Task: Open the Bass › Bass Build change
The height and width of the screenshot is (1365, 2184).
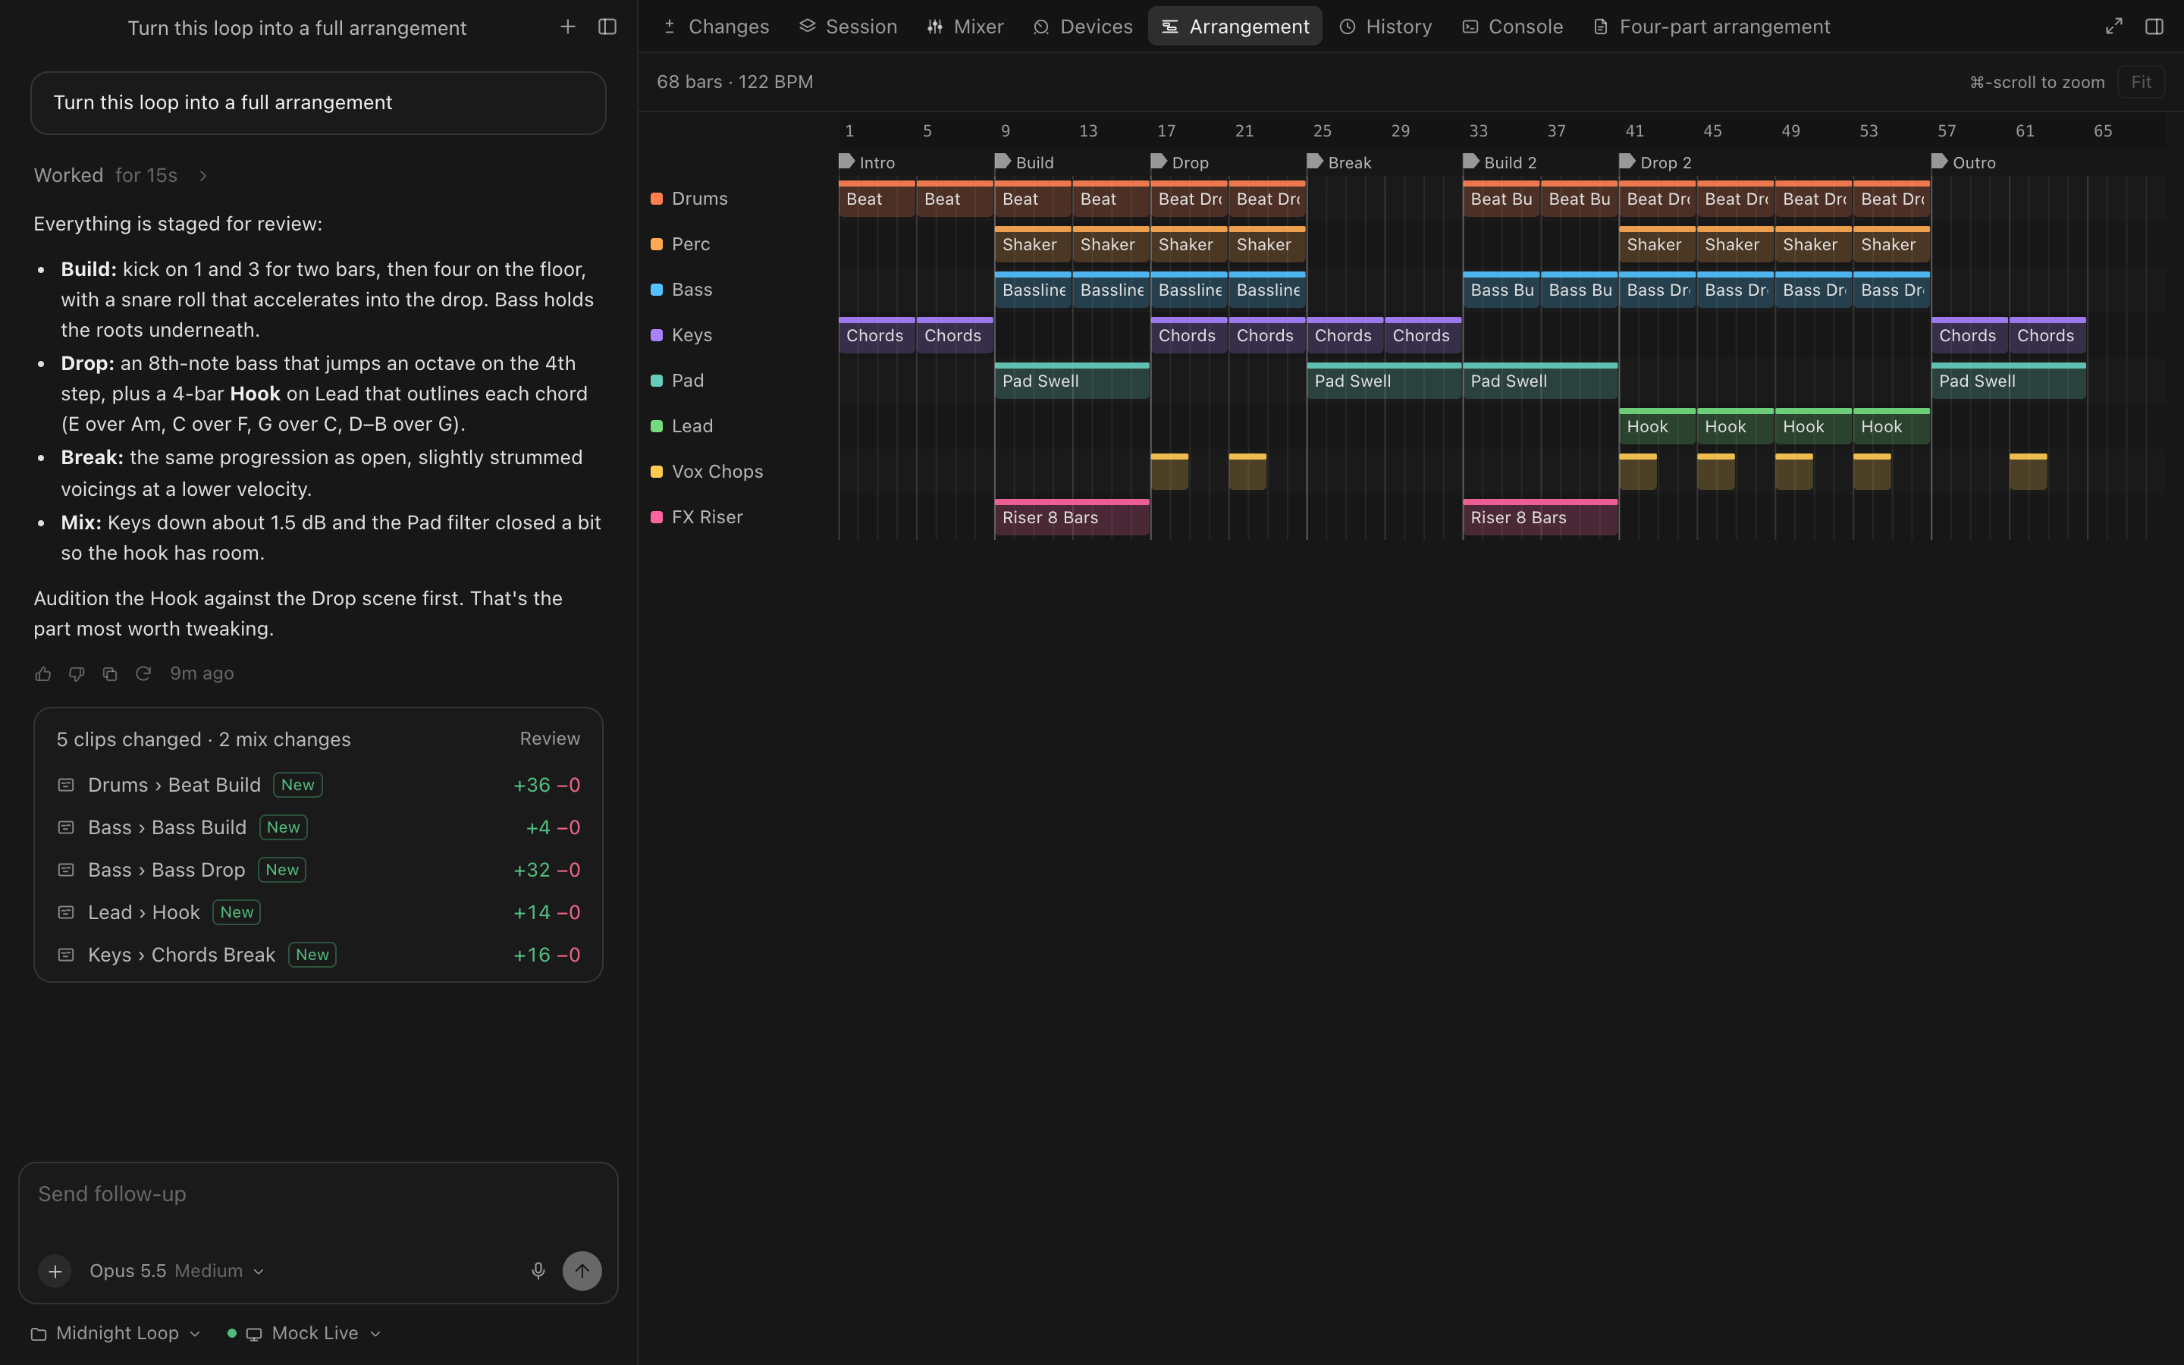Action: 318,827
